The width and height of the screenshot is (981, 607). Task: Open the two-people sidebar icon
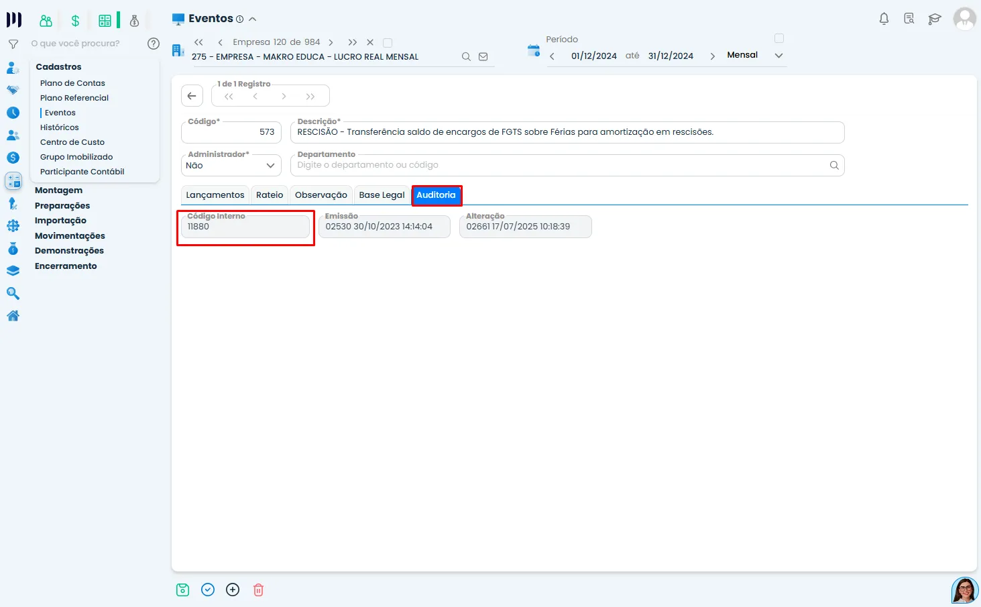coord(13,135)
